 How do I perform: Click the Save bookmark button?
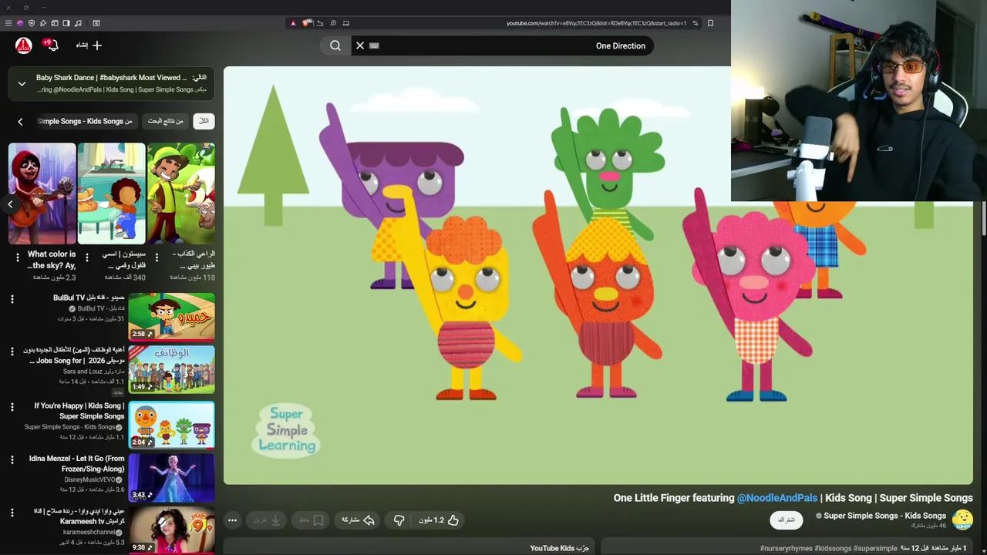point(312,520)
